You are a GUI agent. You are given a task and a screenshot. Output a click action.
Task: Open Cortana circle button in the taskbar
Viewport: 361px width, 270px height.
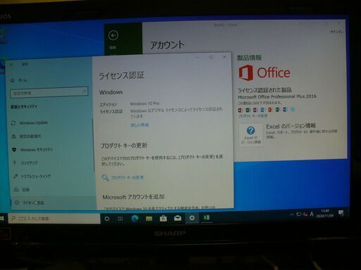pyautogui.click(x=107, y=219)
